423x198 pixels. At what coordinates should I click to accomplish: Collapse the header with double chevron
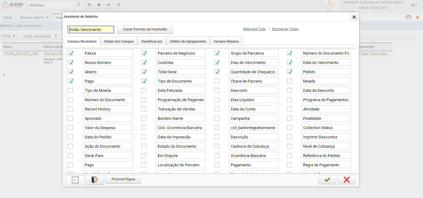pos(408,17)
